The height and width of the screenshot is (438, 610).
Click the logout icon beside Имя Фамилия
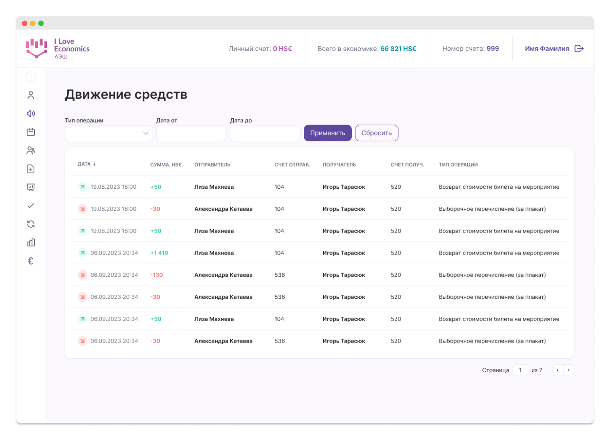pos(579,49)
